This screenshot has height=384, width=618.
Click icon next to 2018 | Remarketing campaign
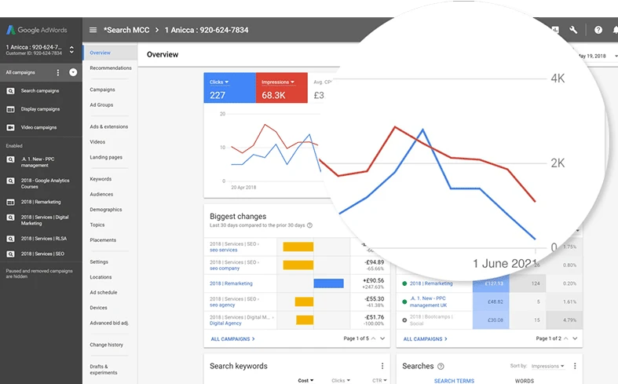[11, 203]
